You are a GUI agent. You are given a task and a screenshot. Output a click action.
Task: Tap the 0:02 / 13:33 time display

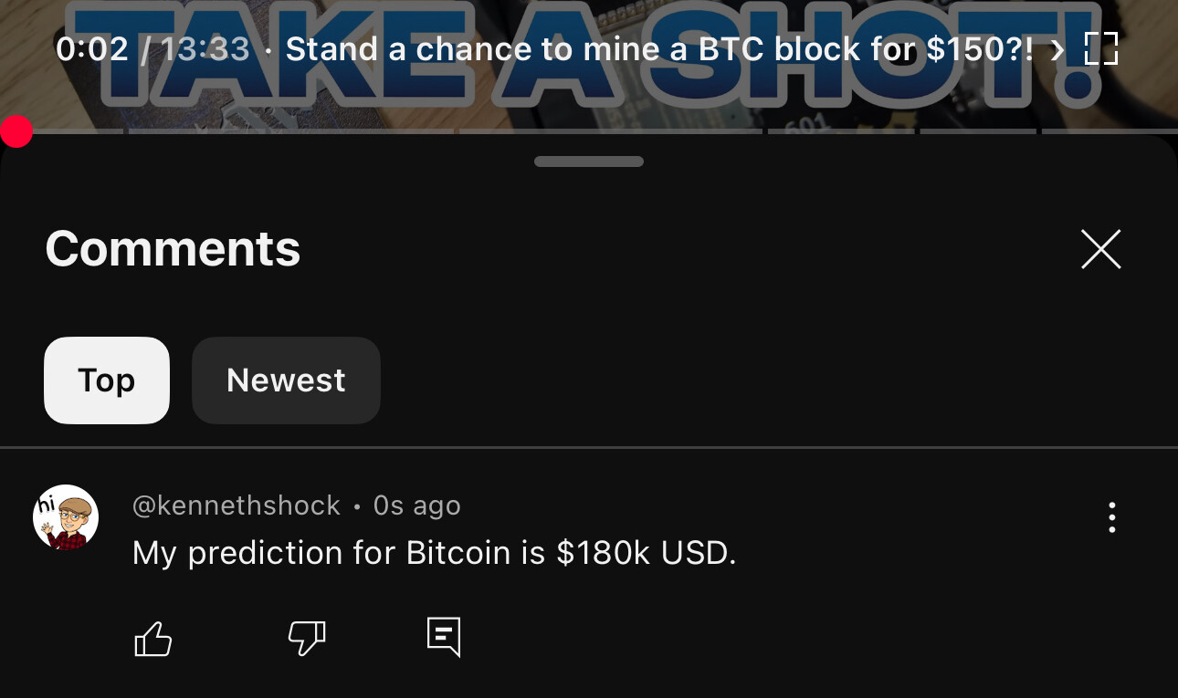pos(153,49)
